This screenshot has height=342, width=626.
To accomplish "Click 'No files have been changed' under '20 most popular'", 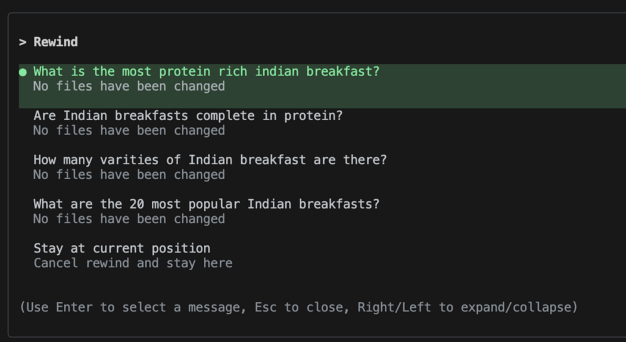I will pos(129,219).
